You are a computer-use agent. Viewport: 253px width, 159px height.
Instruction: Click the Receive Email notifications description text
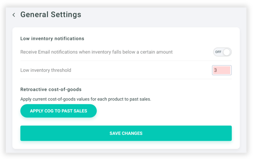pos(96,52)
